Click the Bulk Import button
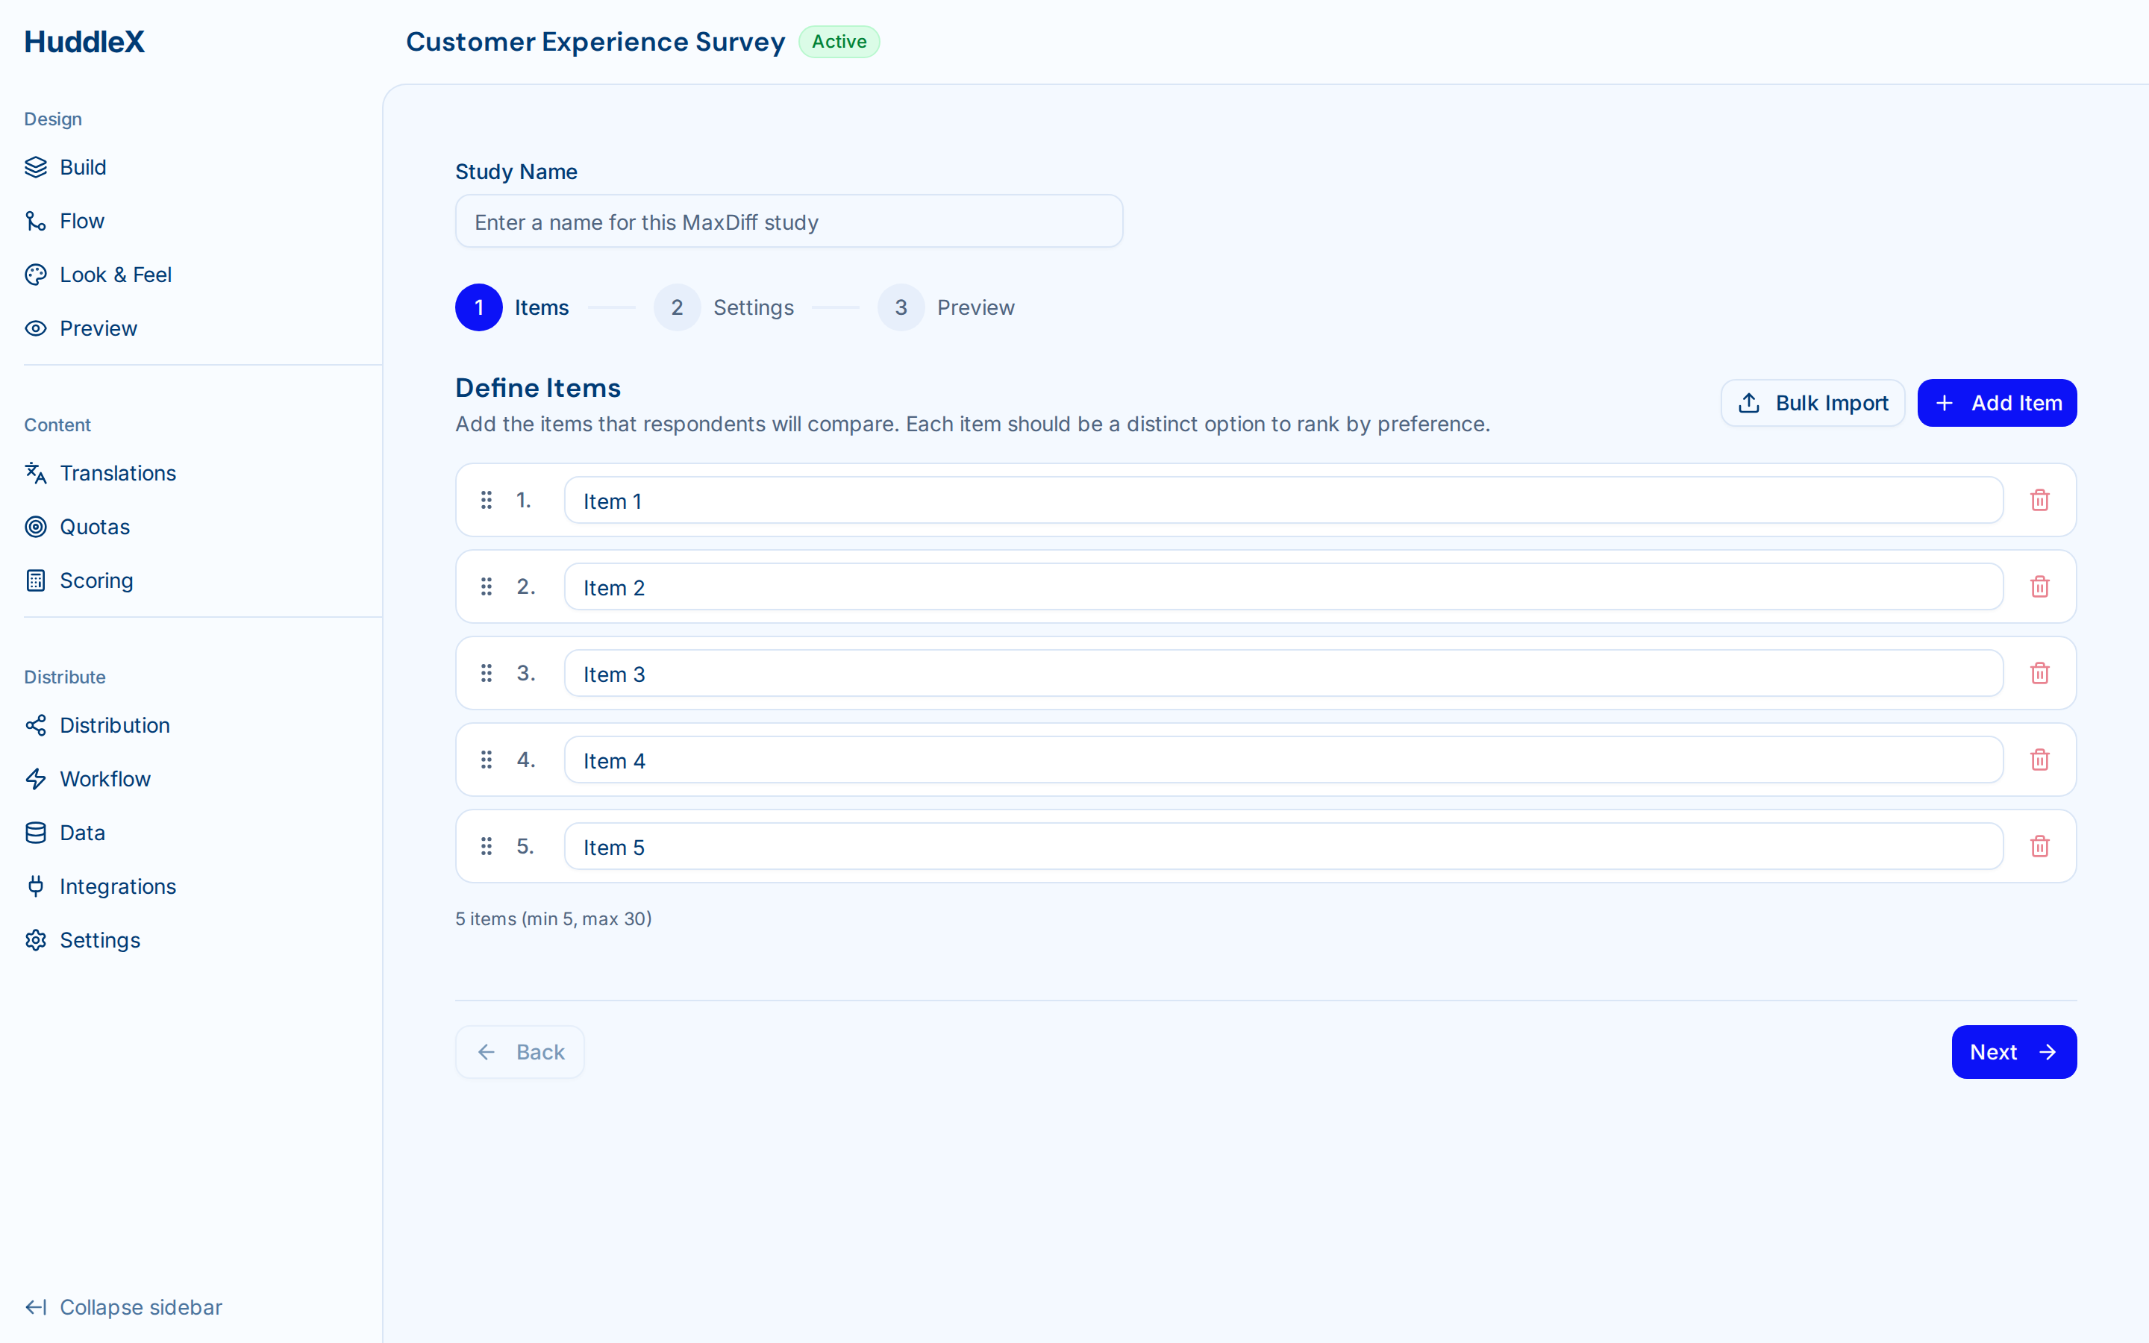2149x1343 pixels. pos(1812,403)
